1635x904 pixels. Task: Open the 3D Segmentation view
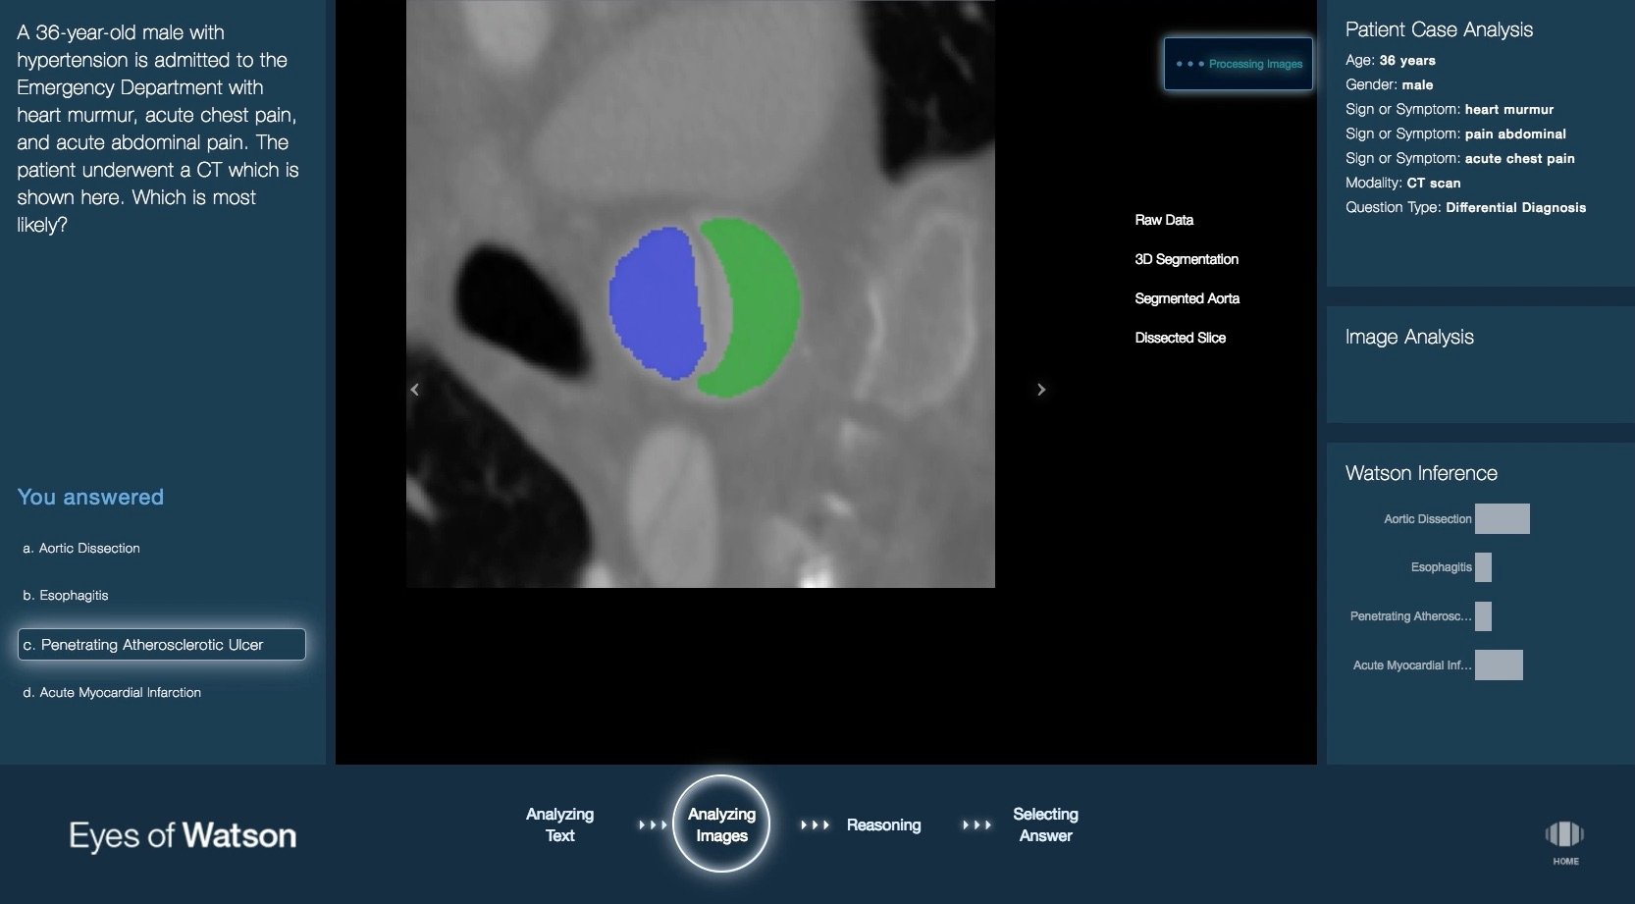pyautogui.click(x=1186, y=259)
